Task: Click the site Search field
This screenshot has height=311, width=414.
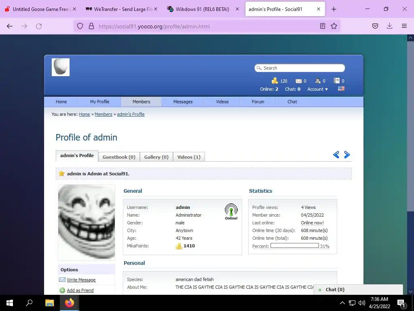Action: 300,68
